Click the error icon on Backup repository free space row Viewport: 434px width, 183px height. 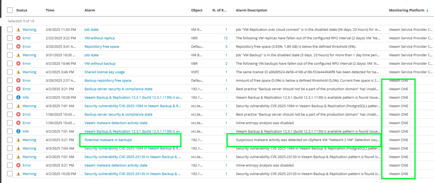pyautogui.click(x=18, y=80)
